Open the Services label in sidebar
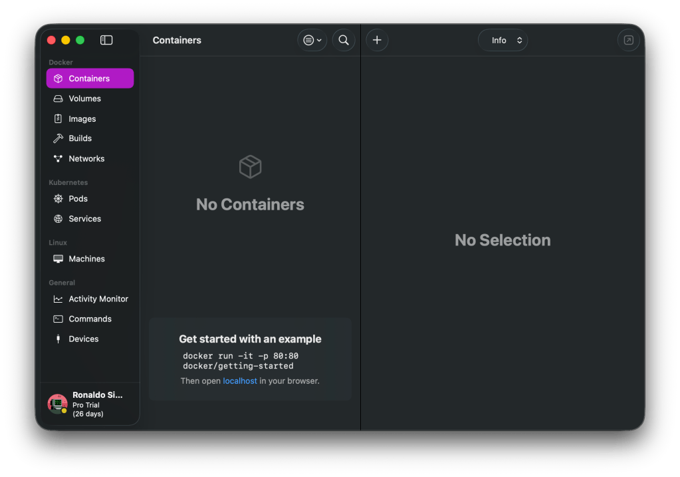 [85, 219]
